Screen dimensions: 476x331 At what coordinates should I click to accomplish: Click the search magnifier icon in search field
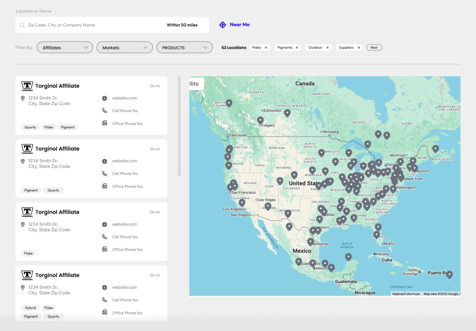[22, 25]
